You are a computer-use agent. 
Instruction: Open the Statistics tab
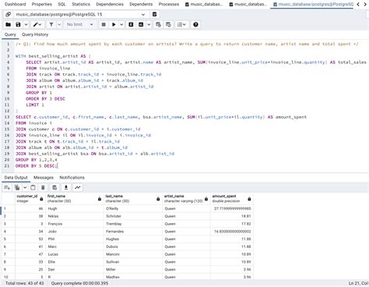[81, 4]
